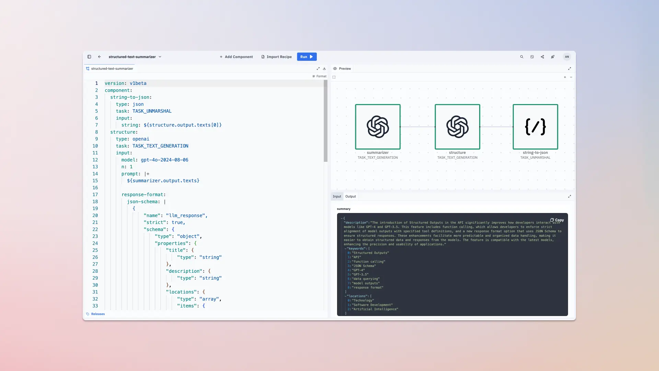The image size is (659, 371).
Task: Click "response-format:" on line 17
Action: [143, 194]
